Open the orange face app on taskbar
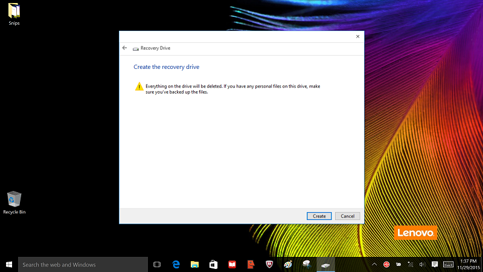 [x=251, y=265]
